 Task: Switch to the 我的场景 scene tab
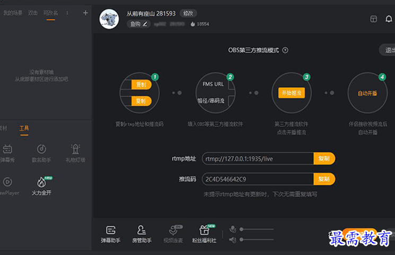tap(13, 13)
